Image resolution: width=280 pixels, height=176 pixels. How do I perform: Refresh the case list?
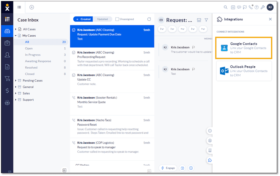(x=149, y=19)
